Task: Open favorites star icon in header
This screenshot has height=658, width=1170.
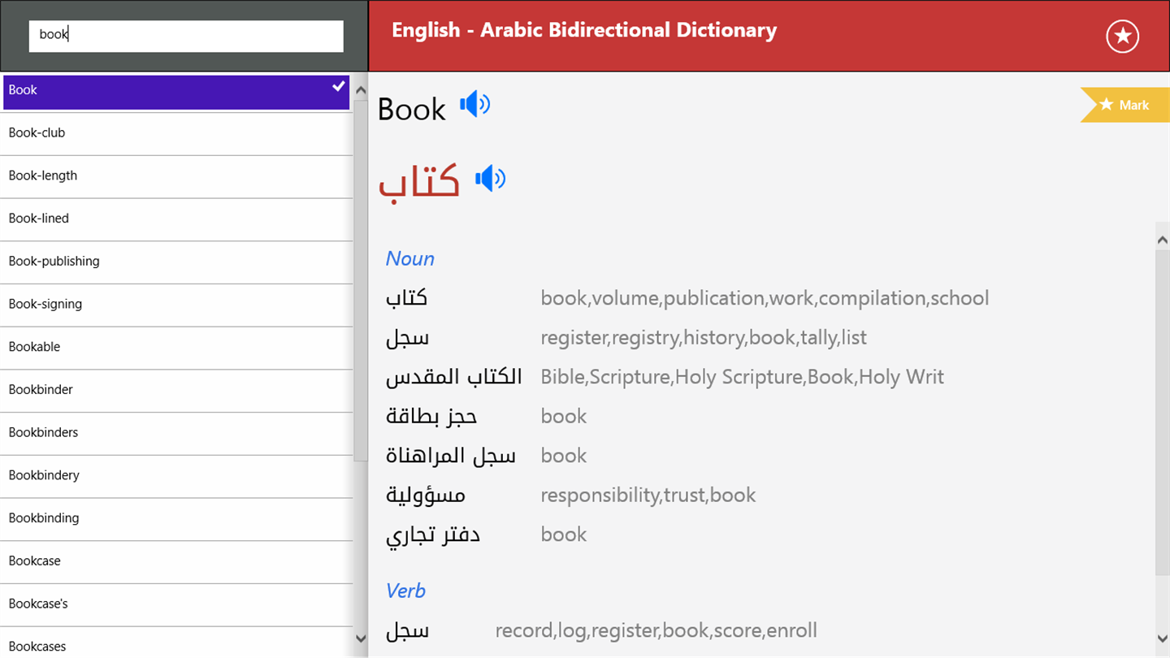Action: (1122, 36)
